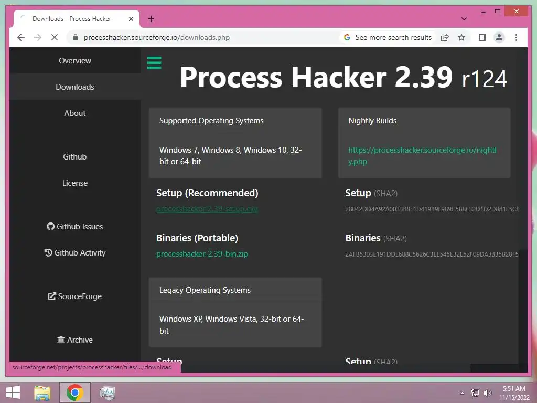Open a new browser tab
Image resolution: width=537 pixels, height=403 pixels.
[x=151, y=19]
